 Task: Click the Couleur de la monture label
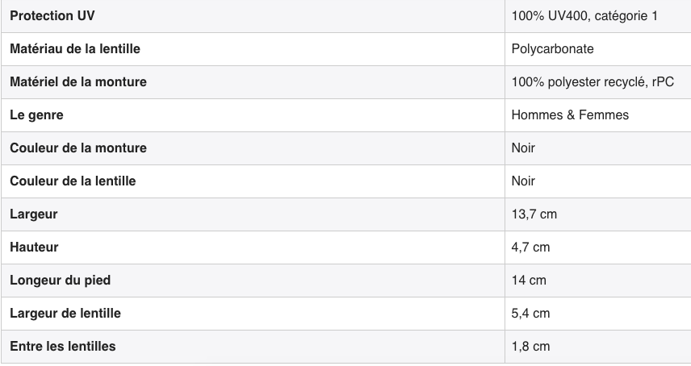click(x=78, y=148)
